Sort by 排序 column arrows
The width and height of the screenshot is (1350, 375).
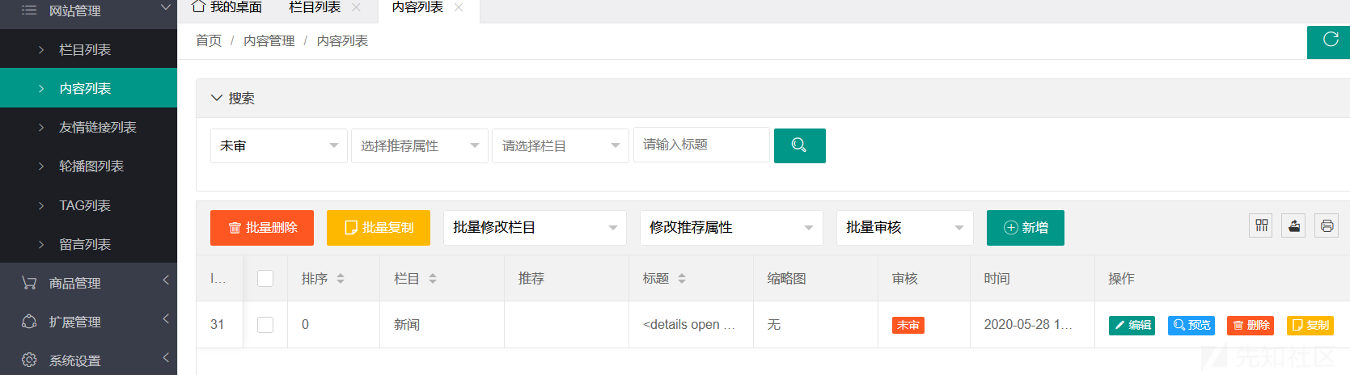tap(341, 278)
